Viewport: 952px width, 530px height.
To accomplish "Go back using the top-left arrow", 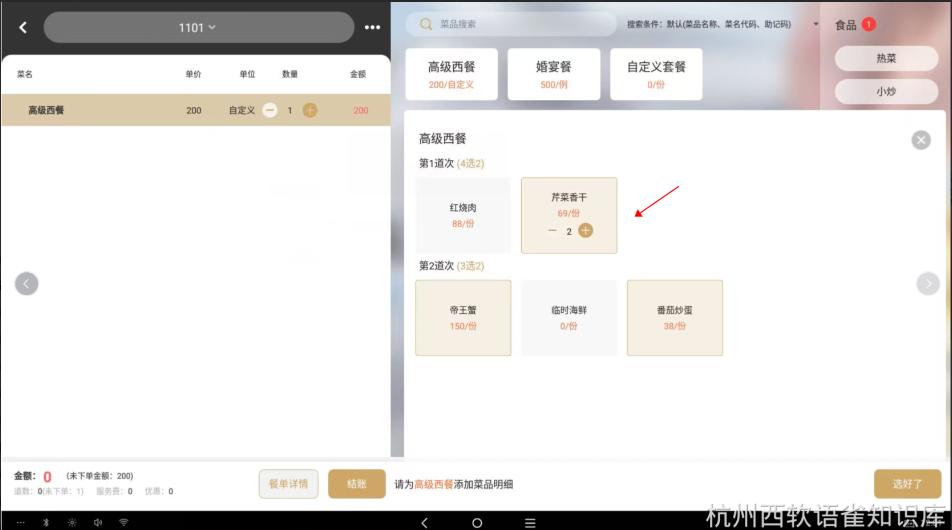I will (23, 27).
